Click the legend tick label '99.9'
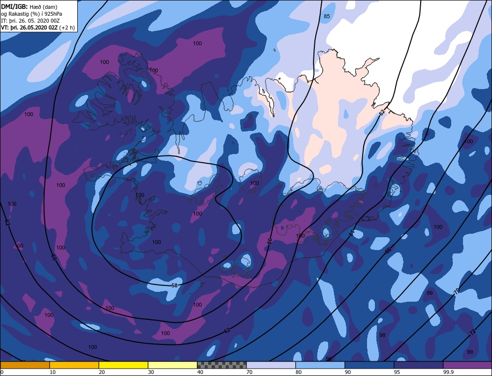 pos(447,372)
